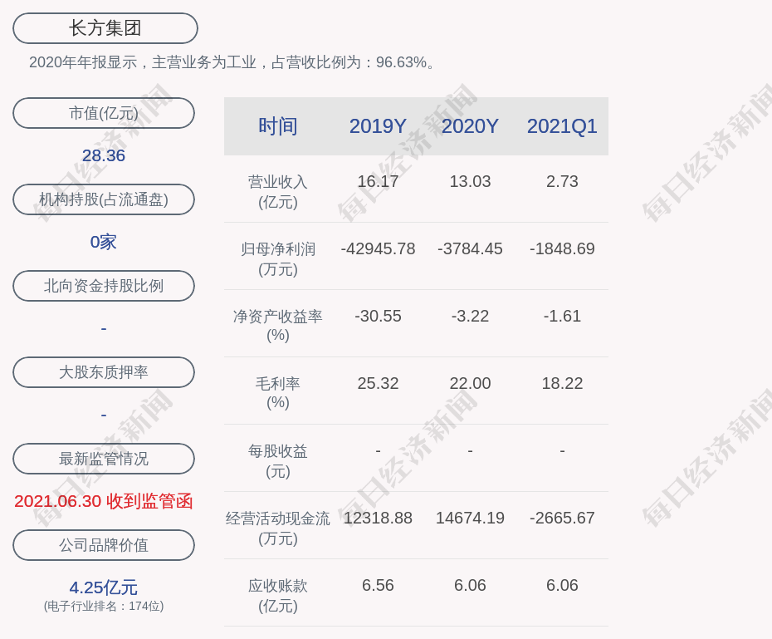Click the 北向资金持股比例 label

(x=104, y=286)
